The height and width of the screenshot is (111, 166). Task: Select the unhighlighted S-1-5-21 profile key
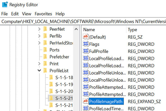tap(64, 105)
